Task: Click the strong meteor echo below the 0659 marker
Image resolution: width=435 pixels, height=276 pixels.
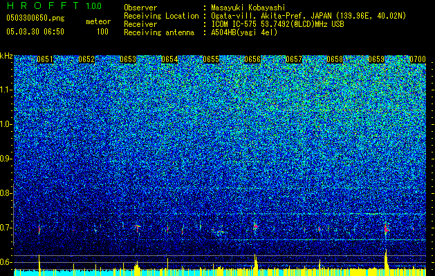Action: tap(387, 229)
